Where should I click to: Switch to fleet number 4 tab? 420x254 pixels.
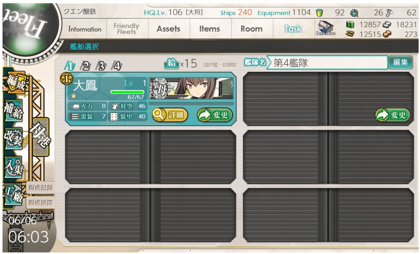(x=117, y=66)
